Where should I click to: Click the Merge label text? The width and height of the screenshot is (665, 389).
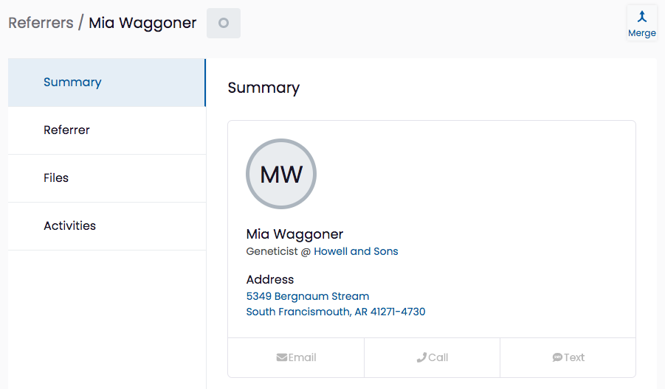click(641, 33)
